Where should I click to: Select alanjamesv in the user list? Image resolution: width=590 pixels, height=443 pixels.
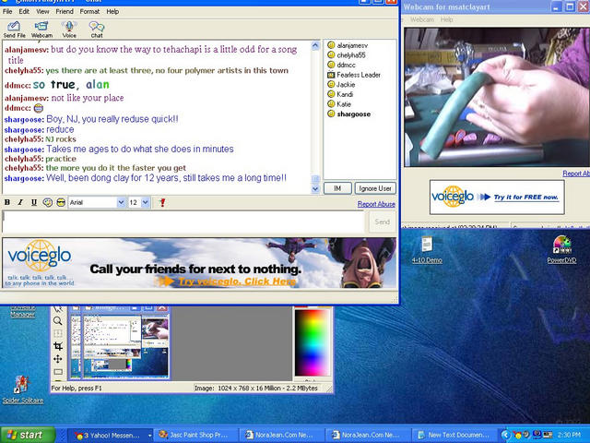pyautogui.click(x=352, y=45)
